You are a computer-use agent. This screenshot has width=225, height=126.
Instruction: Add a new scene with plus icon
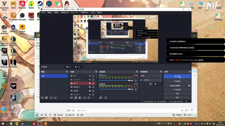click(42, 98)
